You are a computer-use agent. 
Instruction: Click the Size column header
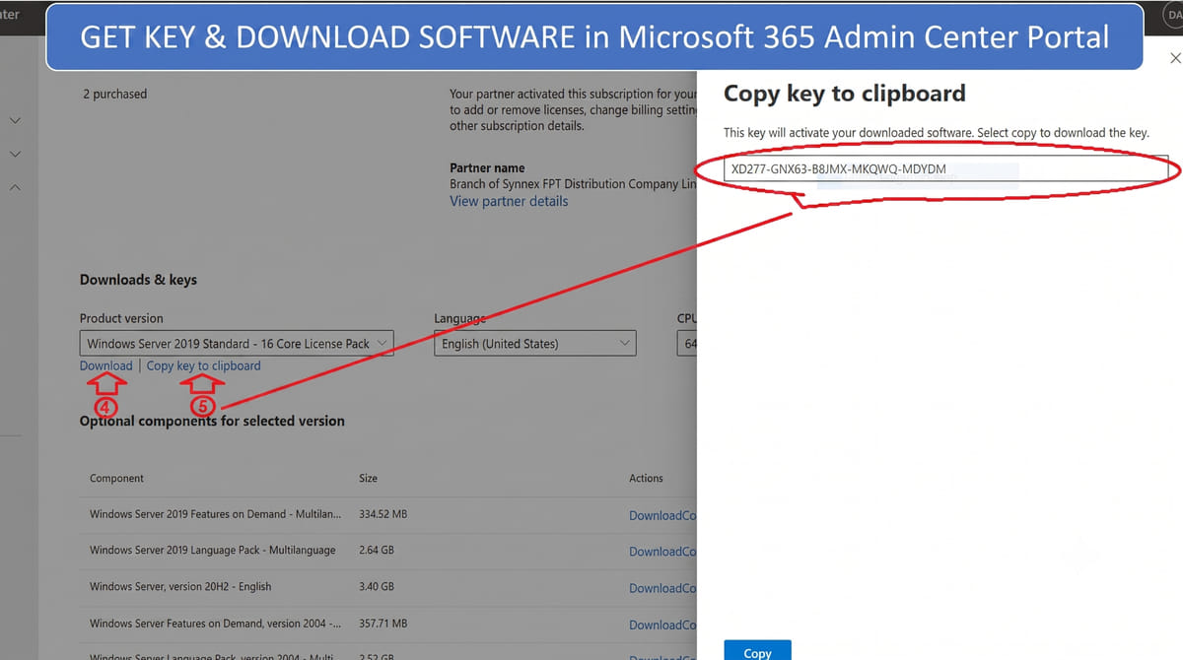coord(369,478)
